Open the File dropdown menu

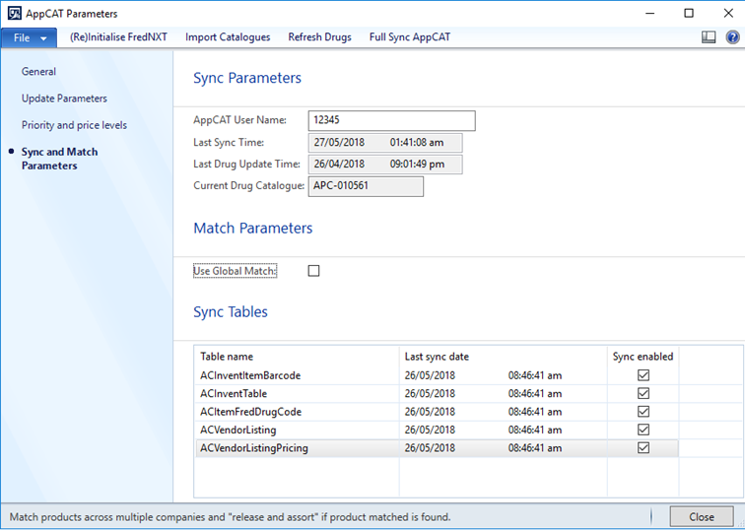(29, 38)
